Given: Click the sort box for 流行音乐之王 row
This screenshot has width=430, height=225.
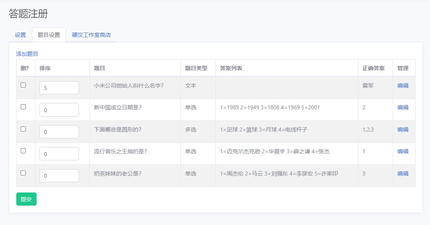Looking at the screenshot, I should pos(59,154).
